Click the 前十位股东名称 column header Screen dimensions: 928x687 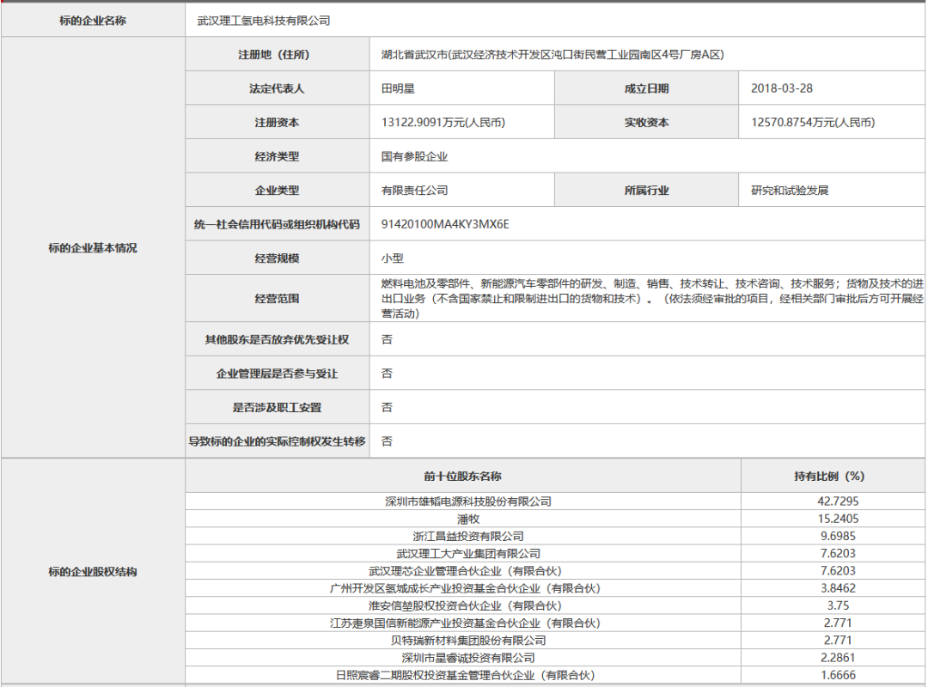(463, 477)
